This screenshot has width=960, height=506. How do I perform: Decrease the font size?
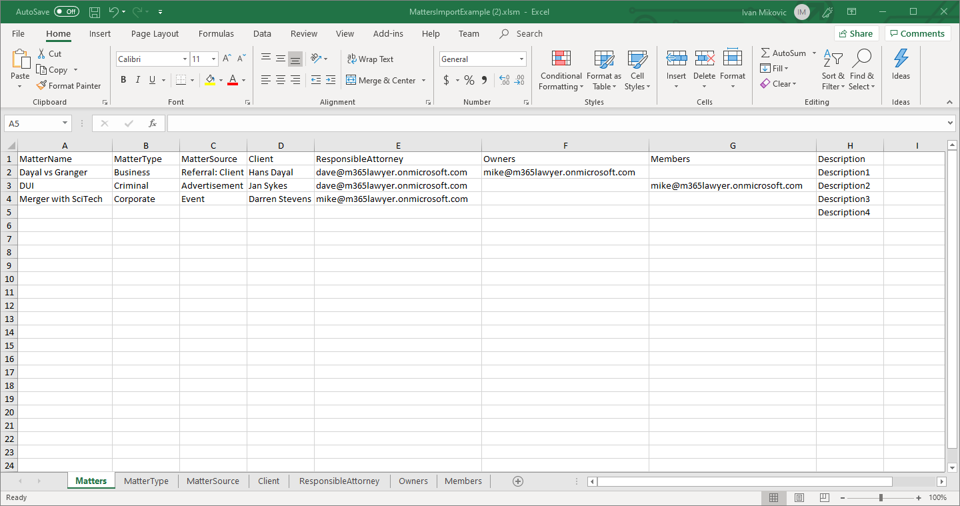(241, 59)
